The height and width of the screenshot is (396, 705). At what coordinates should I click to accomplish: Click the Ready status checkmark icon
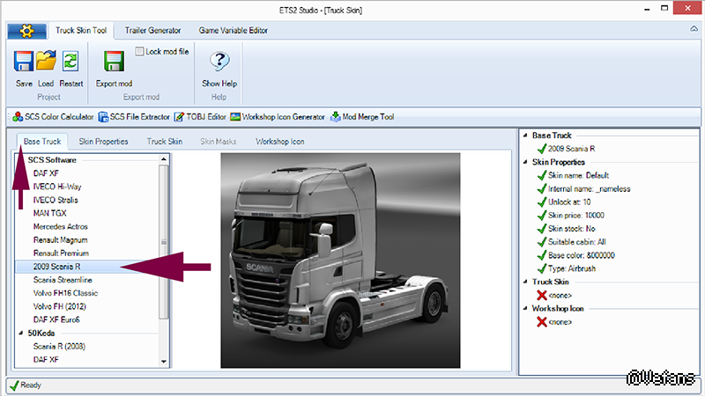tap(14, 385)
